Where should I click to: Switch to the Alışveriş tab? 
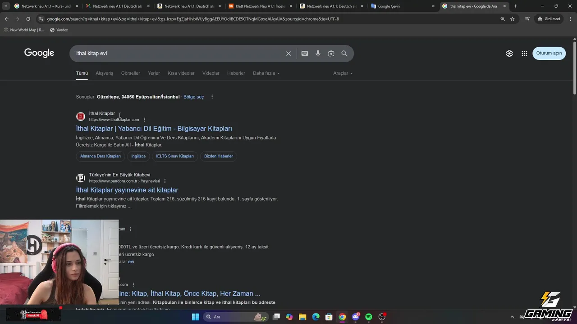point(104,73)
